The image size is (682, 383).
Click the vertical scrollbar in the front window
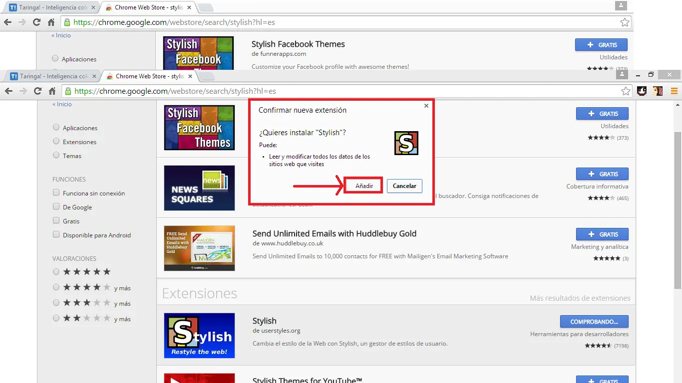[x=678, y=209]
